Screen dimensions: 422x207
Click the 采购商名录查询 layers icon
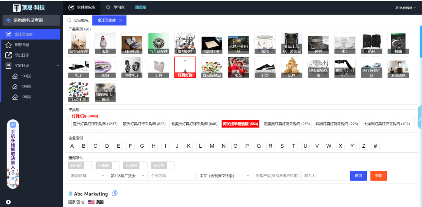8,20
